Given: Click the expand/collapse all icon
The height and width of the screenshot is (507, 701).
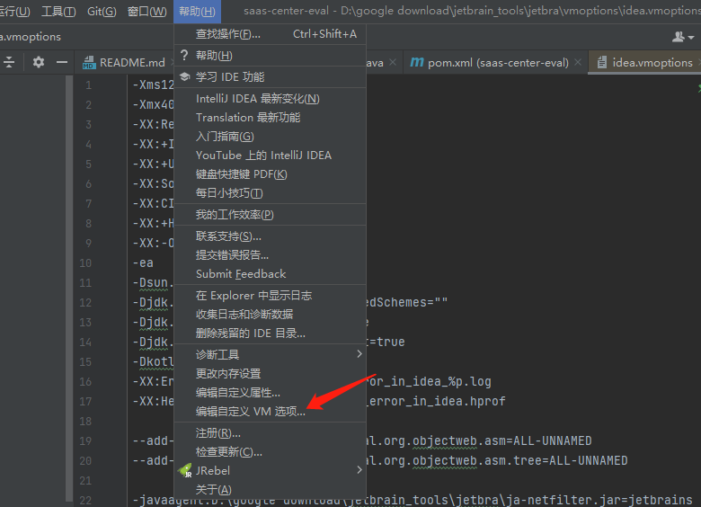Looking at the screenshot, I should point(9,62).
